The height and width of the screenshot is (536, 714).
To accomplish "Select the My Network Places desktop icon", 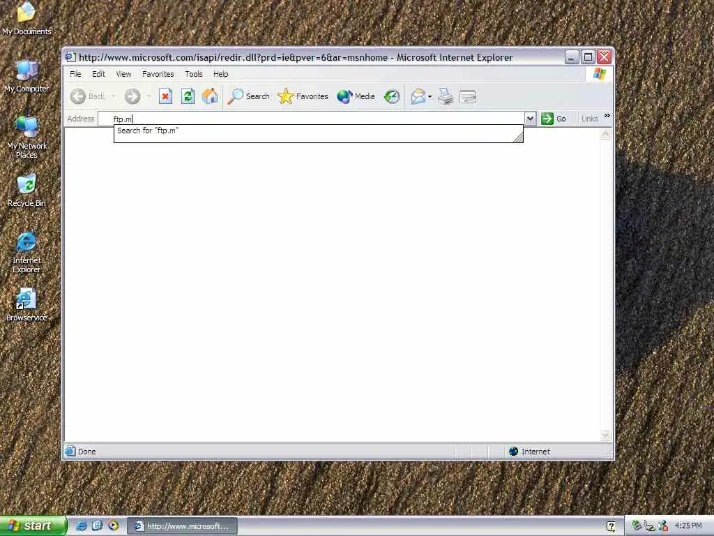I will pyautogui.click(x=26, y=137).
